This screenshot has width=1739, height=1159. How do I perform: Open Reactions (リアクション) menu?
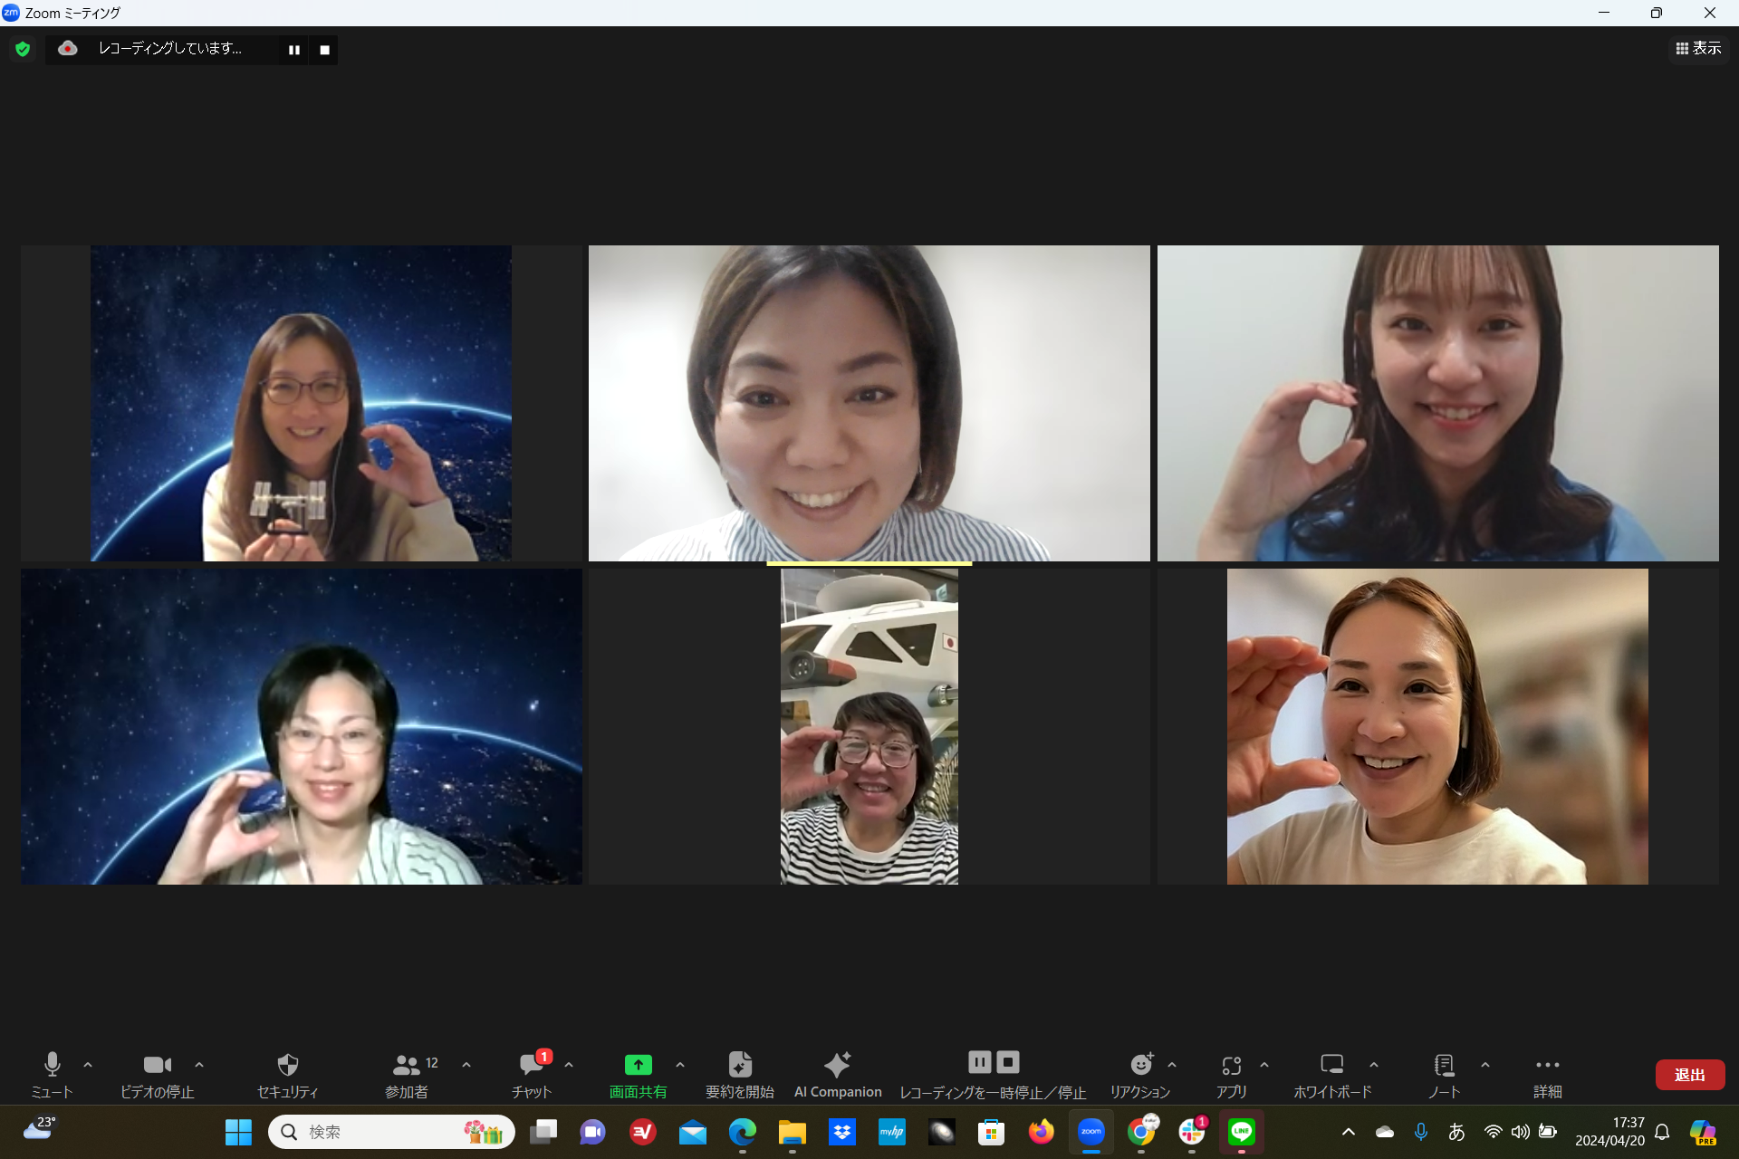point(1140,1065)
